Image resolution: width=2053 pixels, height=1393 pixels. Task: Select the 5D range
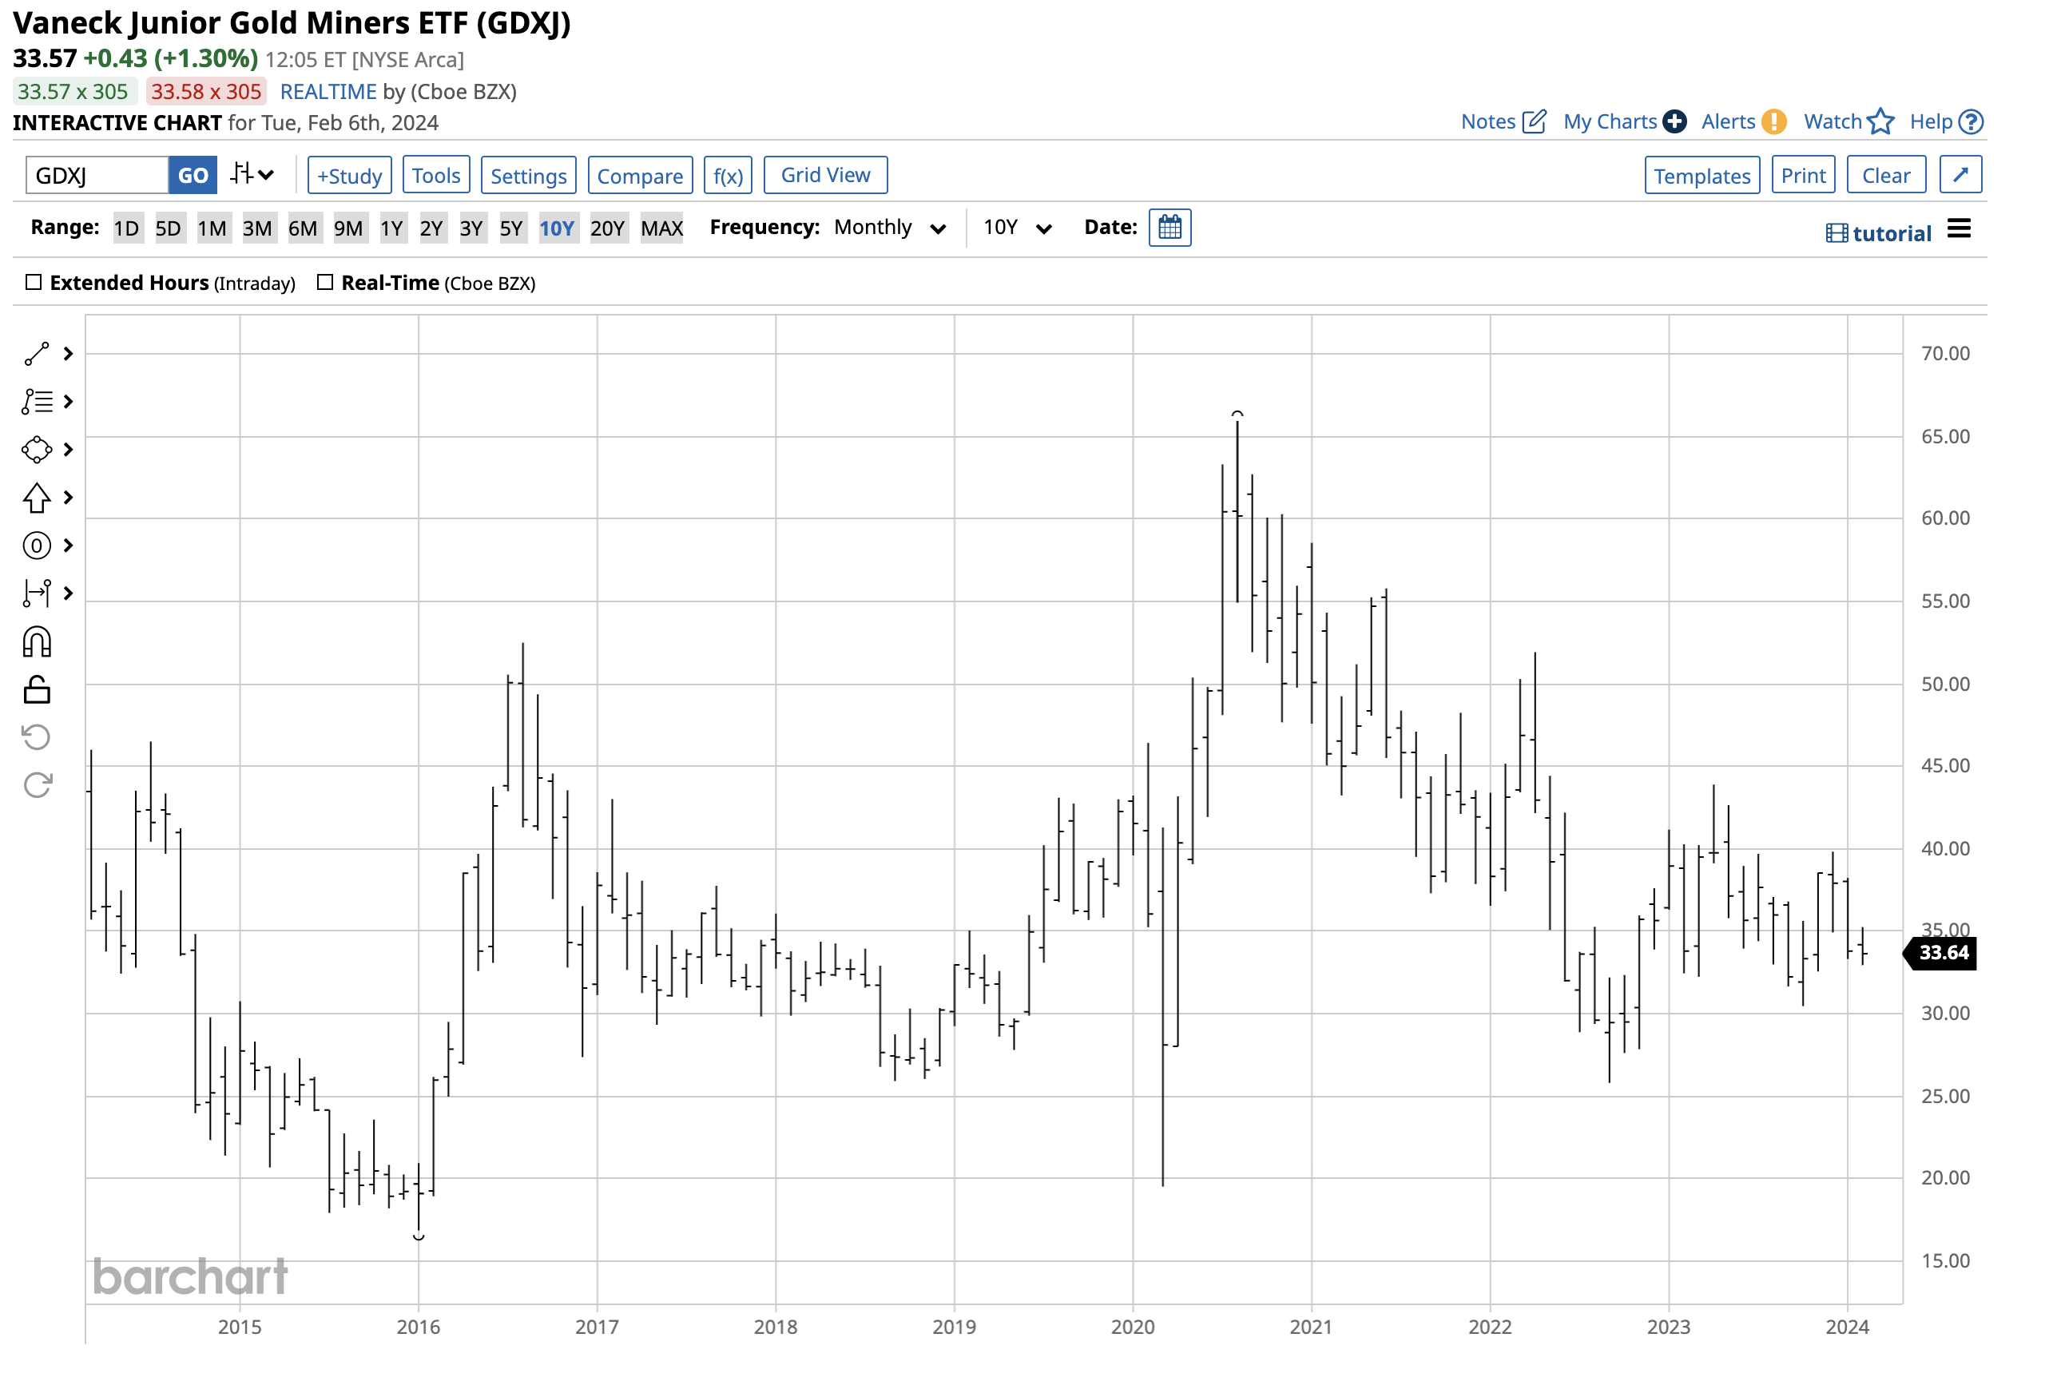[x=169, y=228]
